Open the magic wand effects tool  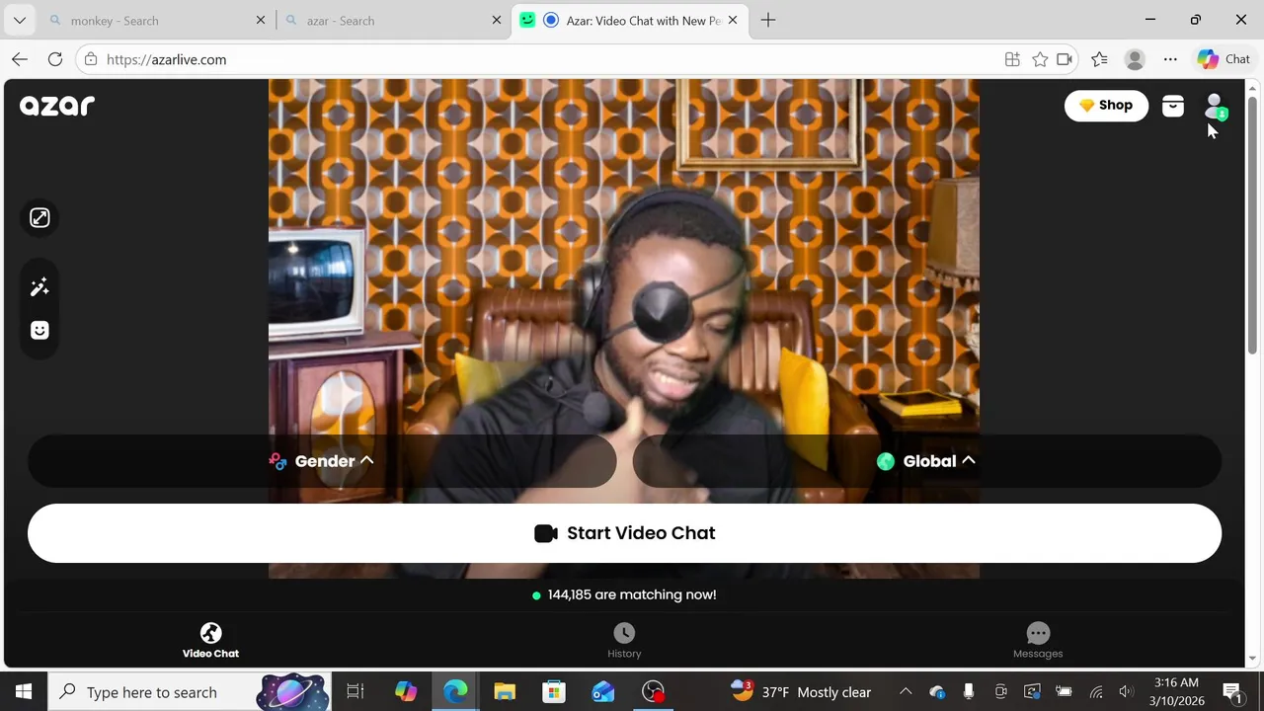tap(39, 287)
